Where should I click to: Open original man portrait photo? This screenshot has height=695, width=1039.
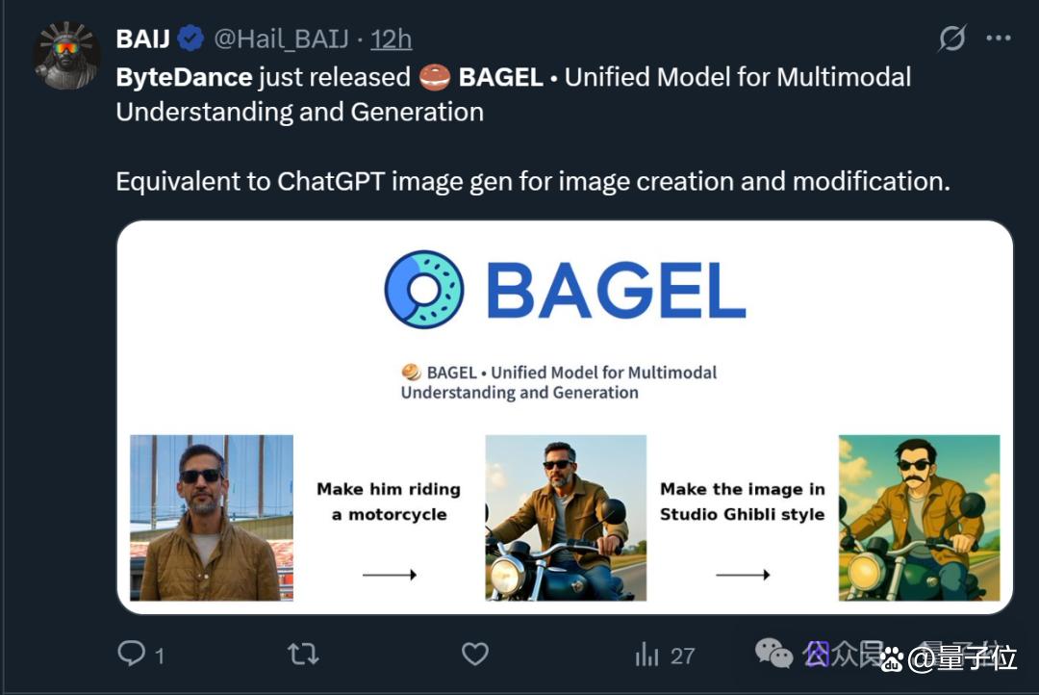[x=212, y=518]
